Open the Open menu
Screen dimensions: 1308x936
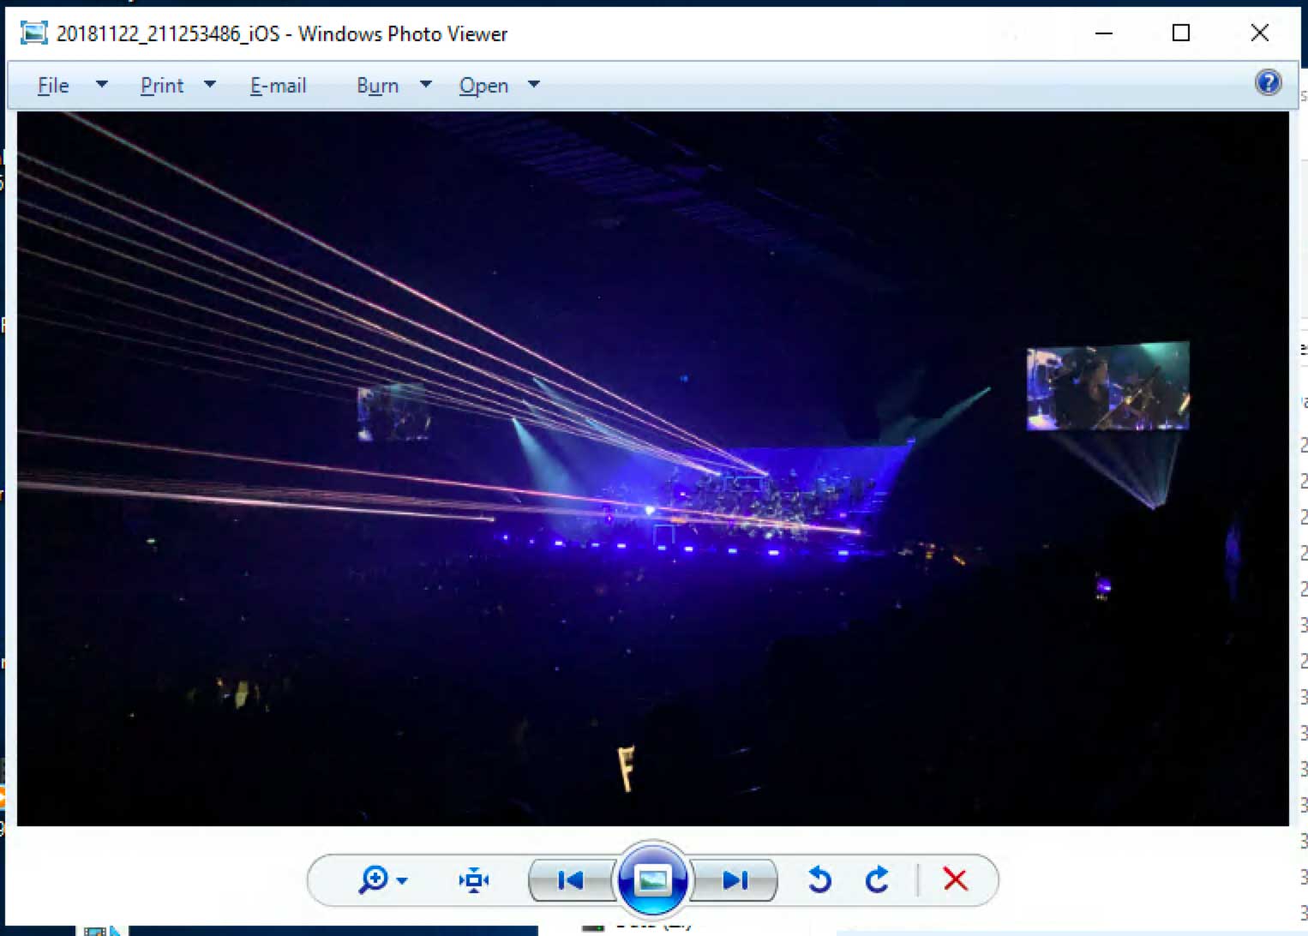click(x=483, y=86)
